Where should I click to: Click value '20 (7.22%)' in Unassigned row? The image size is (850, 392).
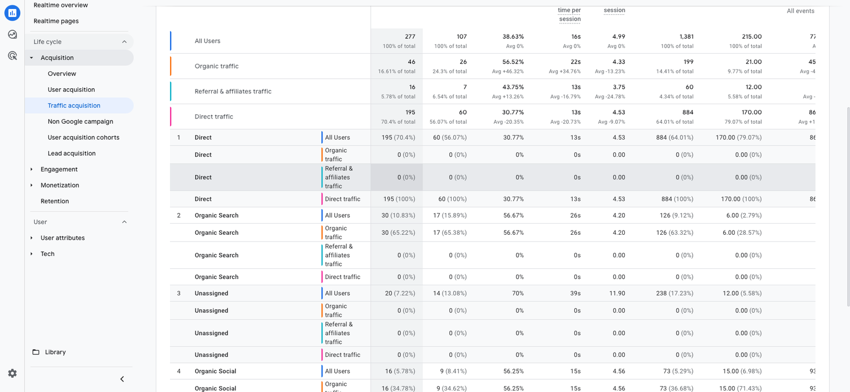tap(400, 293)
